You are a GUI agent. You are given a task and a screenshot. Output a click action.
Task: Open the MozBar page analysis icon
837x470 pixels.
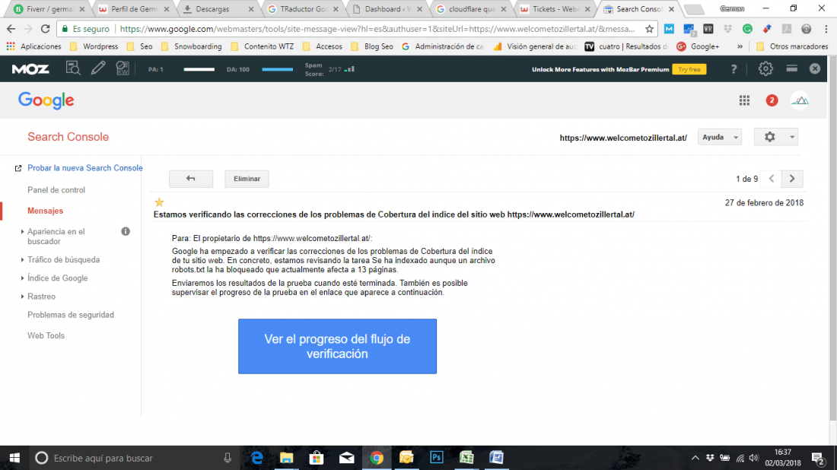point(73,68)
